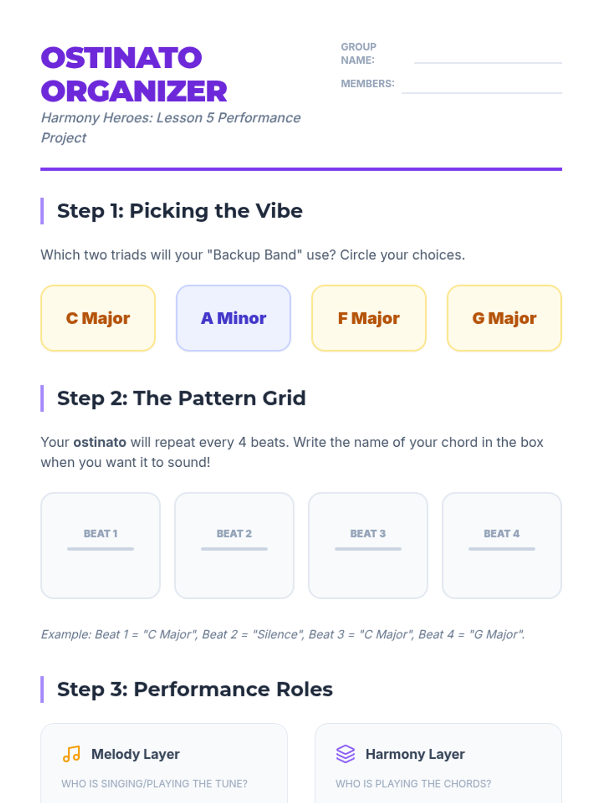
Task: Click the Step 1: Picking the Vibe heading
Action: 180,211
